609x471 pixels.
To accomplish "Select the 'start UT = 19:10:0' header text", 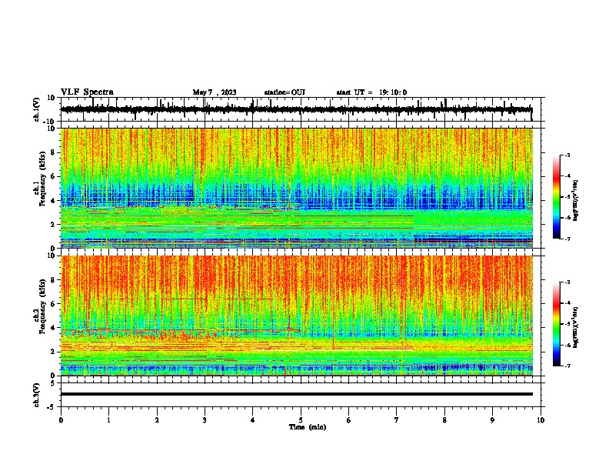I will tap(371, 92).
